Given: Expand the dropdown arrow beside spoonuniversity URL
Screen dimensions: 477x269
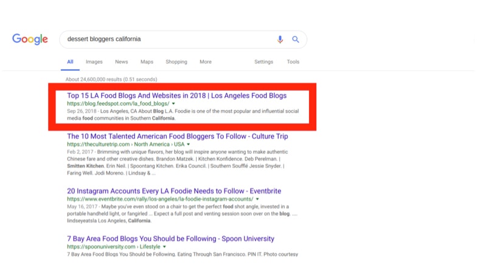Looking at the screenshot, I should [x=164, y=246].
